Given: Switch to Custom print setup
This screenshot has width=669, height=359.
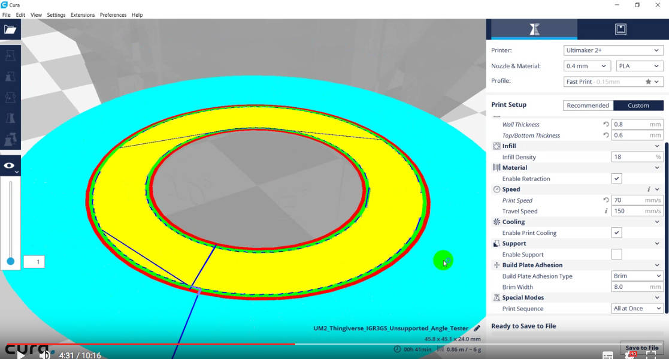Looking at the screenshot, I should tap(638, 105).
